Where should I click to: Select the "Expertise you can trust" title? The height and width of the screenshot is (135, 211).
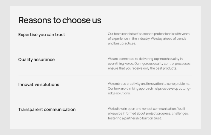point(41,35)
